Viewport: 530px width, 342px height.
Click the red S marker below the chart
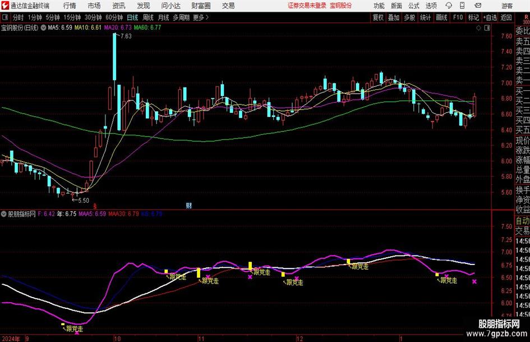coord(95,206)
